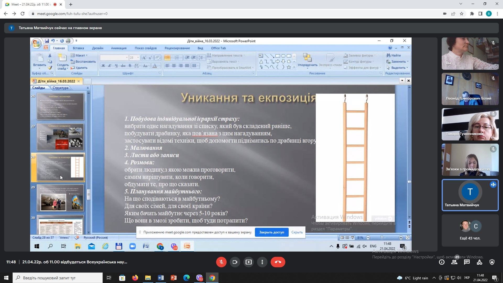Open a new Chrome tab
The height and width of the screenshot is (283, 503).
(71, 4)
